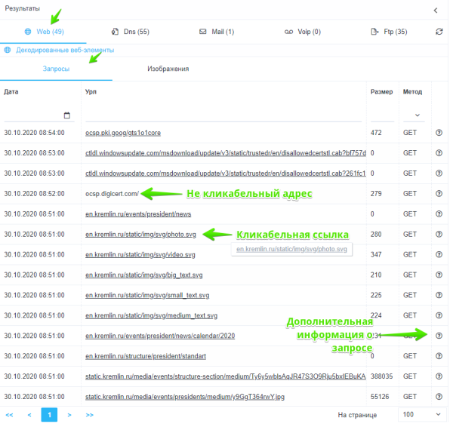Show request info for ocsp.digicert.com row
453x430 pixels.
[439, 194]
